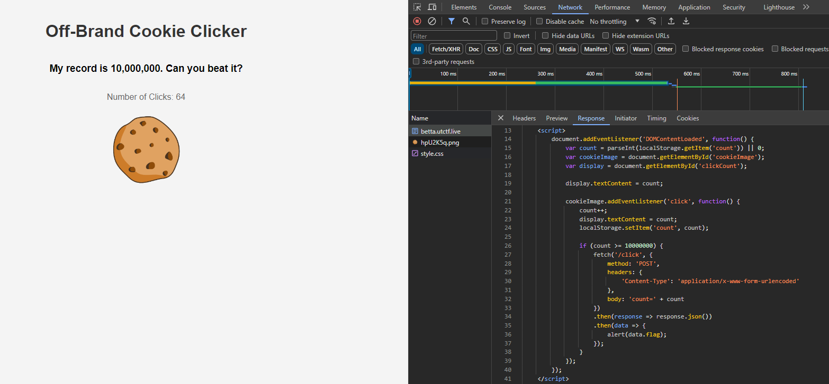Image resolution: width=829 pixels, height=384 pixels.
Task: Tick the Invert filter checkbox
Action: pos(507,36)
